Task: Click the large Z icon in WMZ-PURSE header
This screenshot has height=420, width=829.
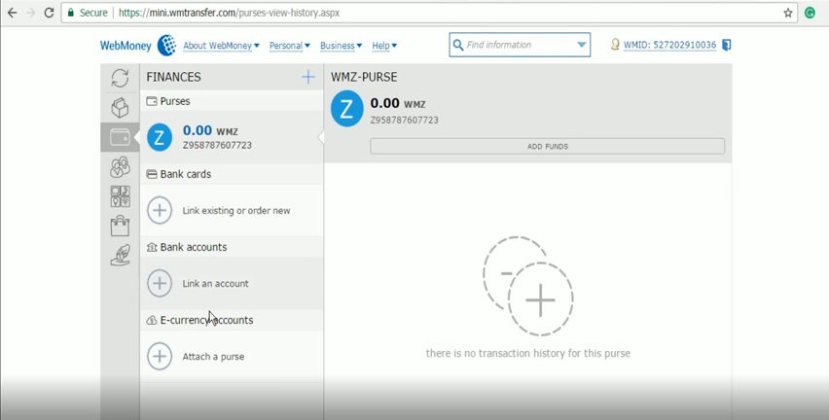Action: (x=346, y=109)
